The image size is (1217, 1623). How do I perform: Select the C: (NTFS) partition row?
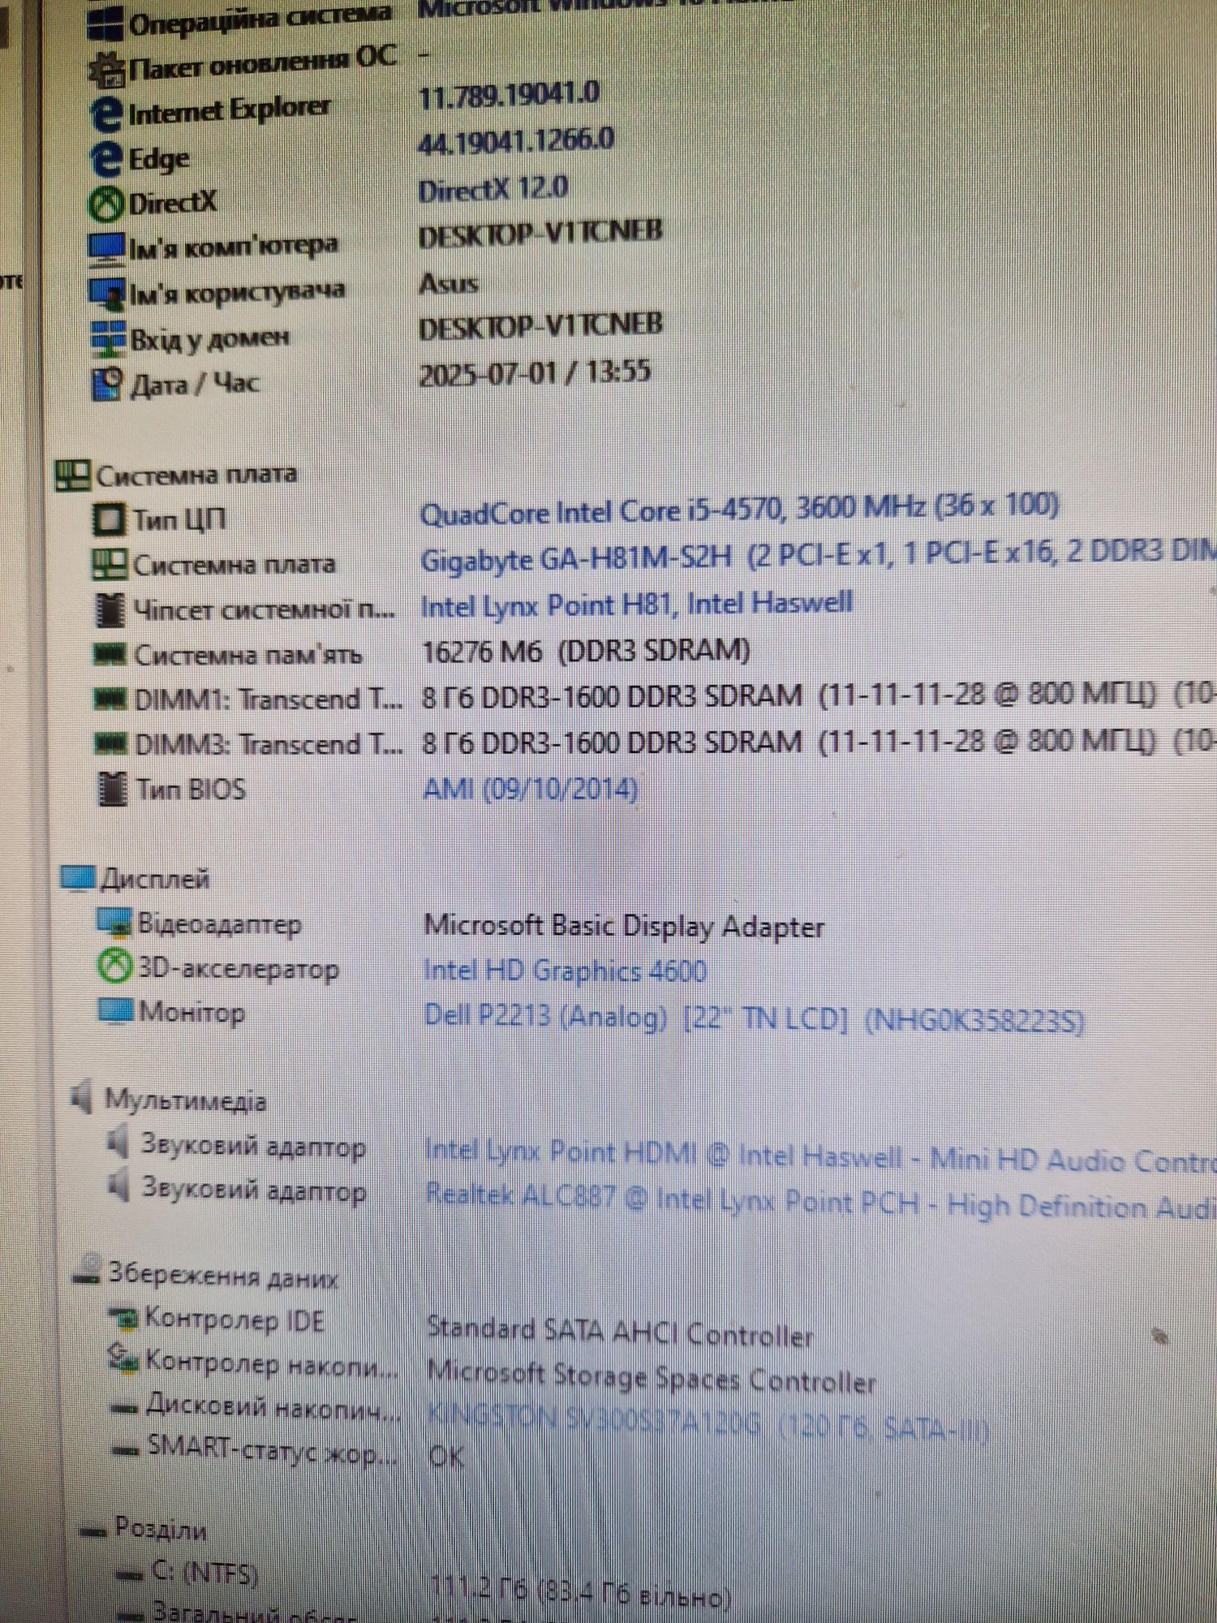(204, 1572)
